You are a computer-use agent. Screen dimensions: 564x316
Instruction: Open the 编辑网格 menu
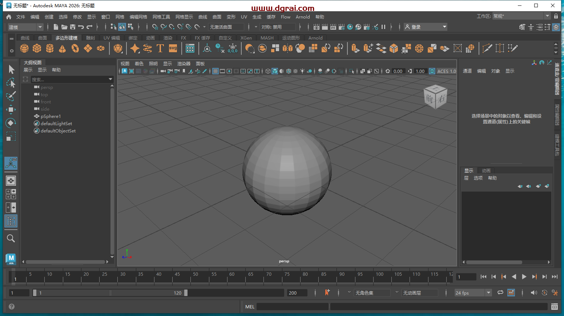[x=138, y=17]
